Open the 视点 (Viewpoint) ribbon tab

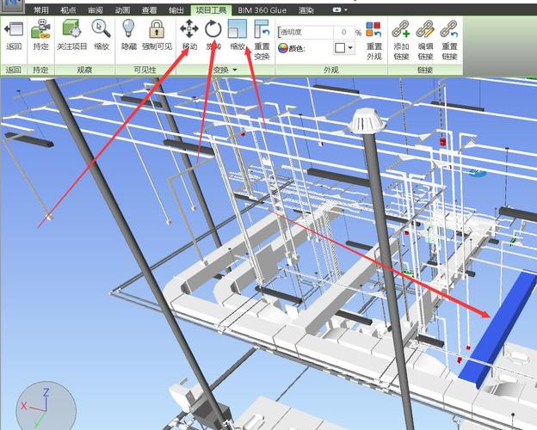[x=68, y=10]
